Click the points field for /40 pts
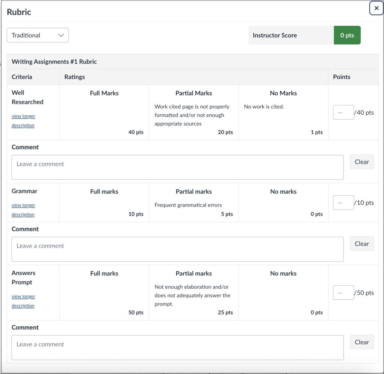The image size is (384, 374). click(x=343, y=112)
